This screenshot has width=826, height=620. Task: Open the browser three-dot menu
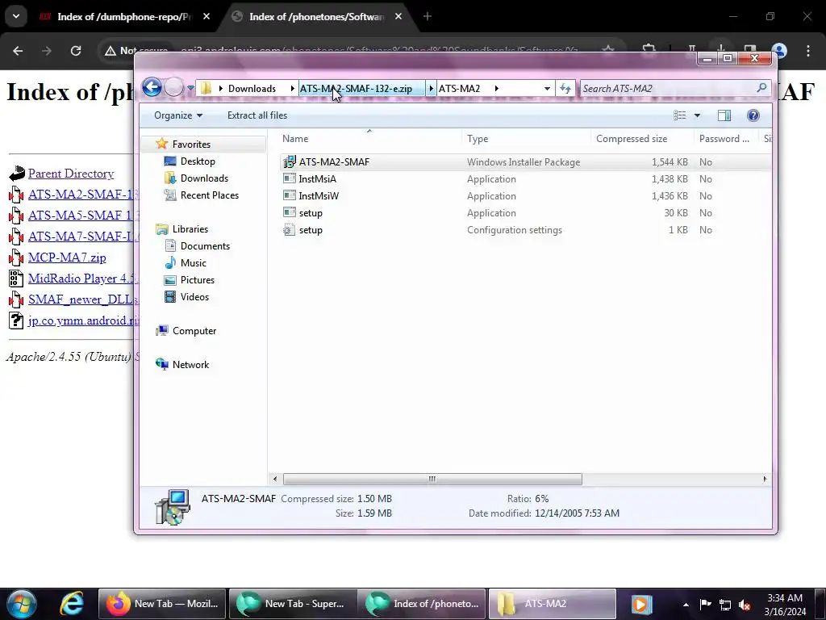[x=808, y=51]
